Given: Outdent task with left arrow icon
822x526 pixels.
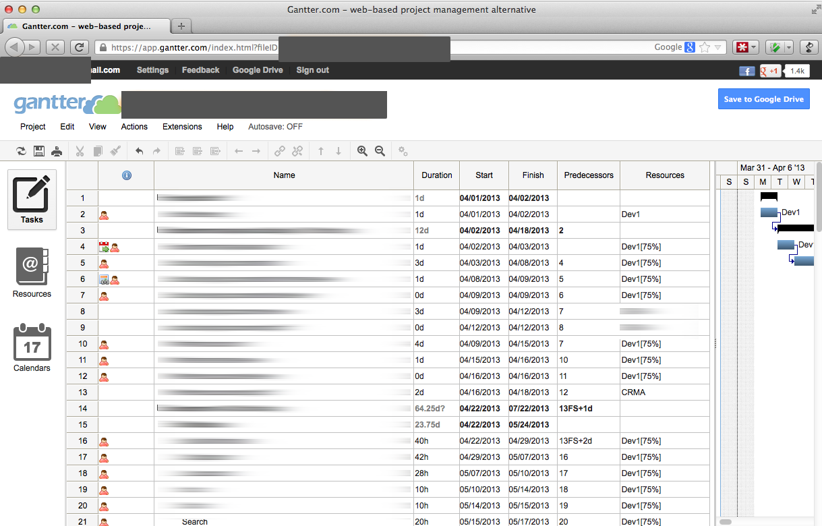Looking at the screenshot, I should (238, 151).
